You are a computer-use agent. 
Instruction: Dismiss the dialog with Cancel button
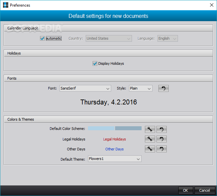pyautogui.click(x=204, y=190)
